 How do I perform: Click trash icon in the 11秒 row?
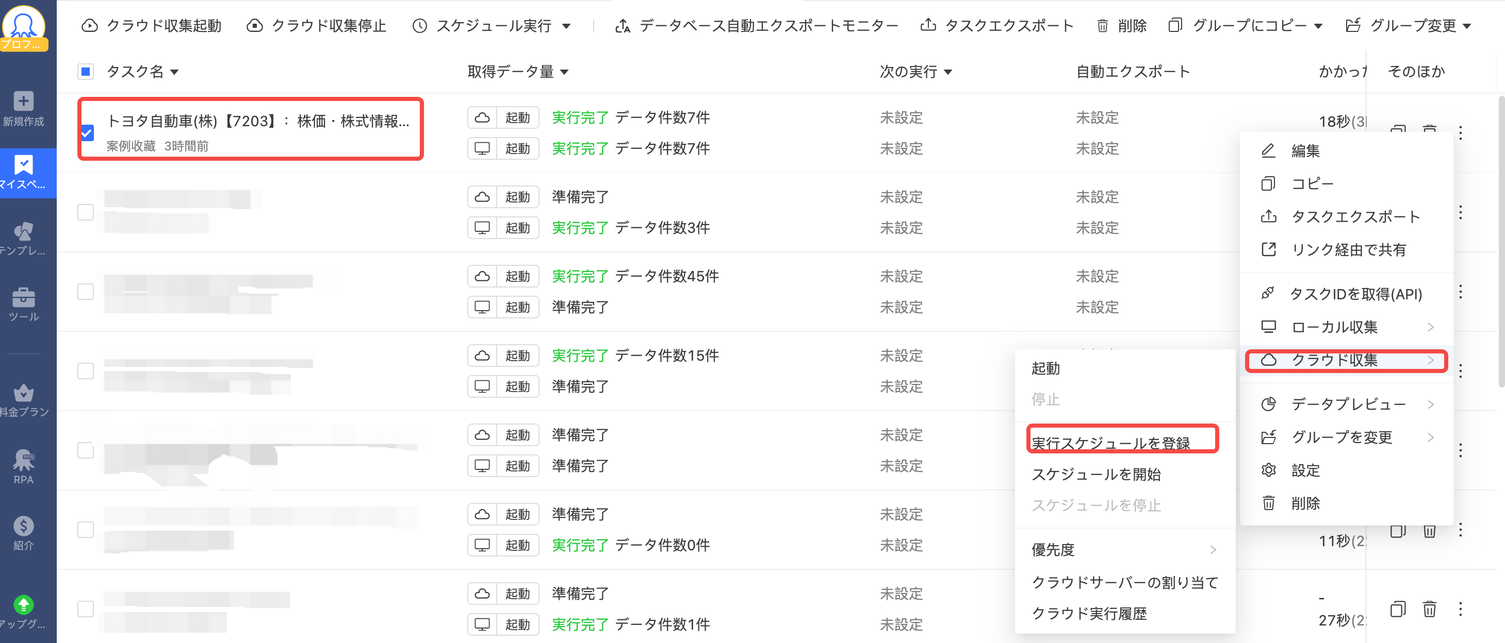click(x=1429, y=530)
